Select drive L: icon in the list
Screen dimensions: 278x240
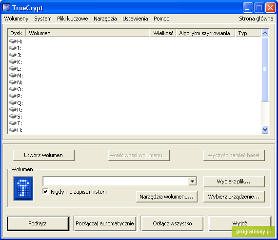click(x=13, y=69)
